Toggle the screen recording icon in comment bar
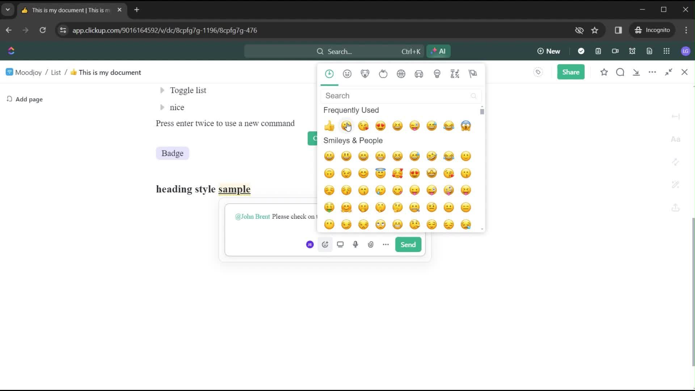The image size is (695, 391). [340, 244]
